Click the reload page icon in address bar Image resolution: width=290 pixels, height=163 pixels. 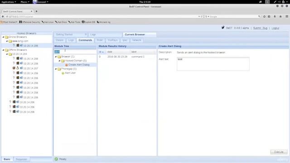click(202, 16)
